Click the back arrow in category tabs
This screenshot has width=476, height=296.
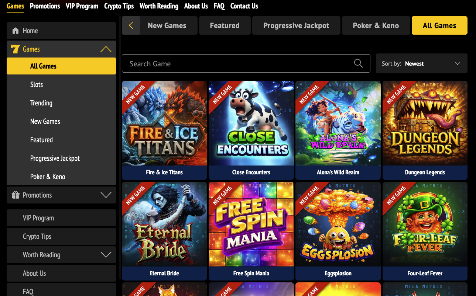click(x=131, y=25)
